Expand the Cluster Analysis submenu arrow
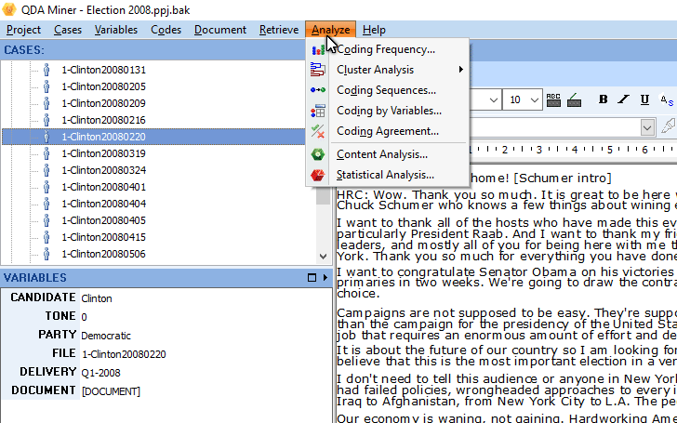This screenshot has height=423, width=677. 461,70
